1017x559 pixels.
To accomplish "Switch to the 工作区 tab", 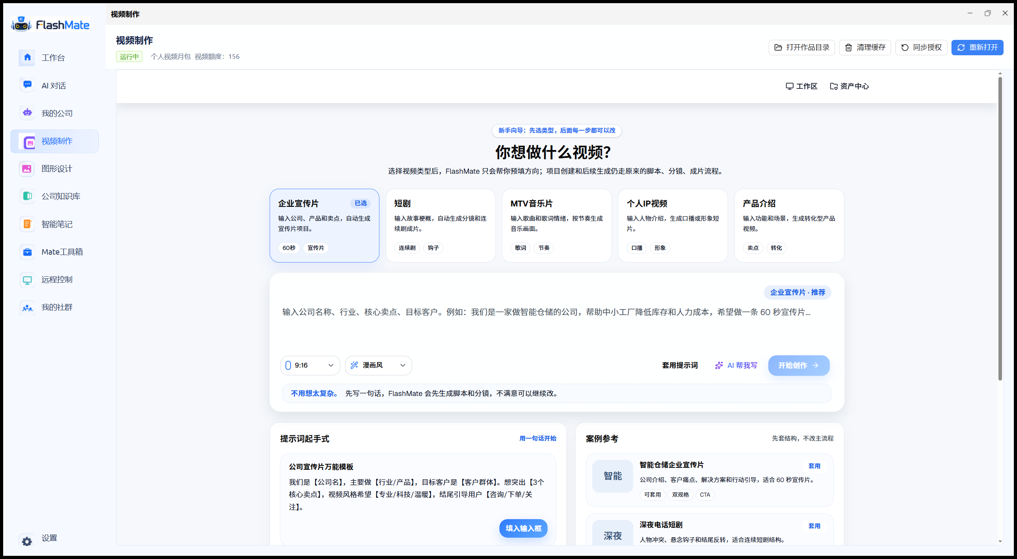I will (801, 86).
